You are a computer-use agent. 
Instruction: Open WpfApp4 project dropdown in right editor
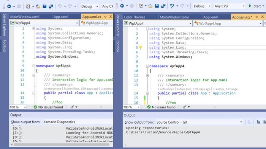(x=158, y=23)
